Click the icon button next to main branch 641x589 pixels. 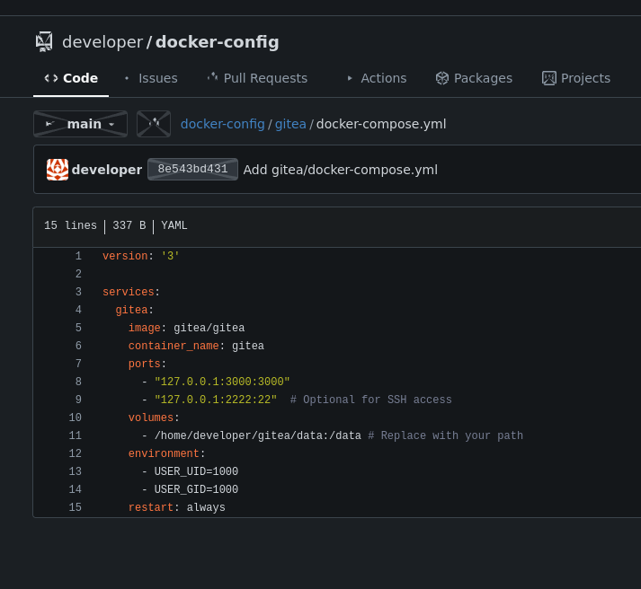[154, 124]
